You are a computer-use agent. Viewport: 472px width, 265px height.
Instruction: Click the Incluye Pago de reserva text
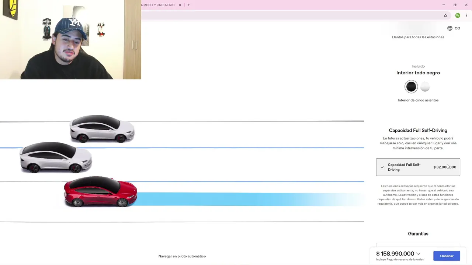pos(400,259)
